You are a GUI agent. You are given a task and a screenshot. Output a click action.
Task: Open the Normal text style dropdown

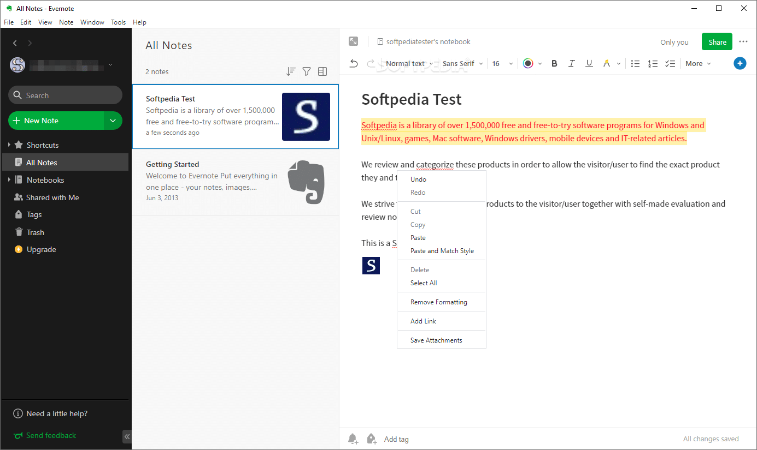click(x=409, y=64)
